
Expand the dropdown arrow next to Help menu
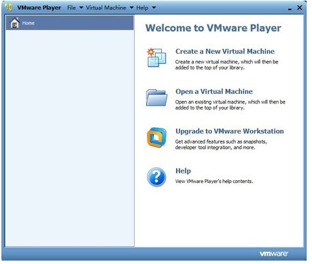(154, 7)
